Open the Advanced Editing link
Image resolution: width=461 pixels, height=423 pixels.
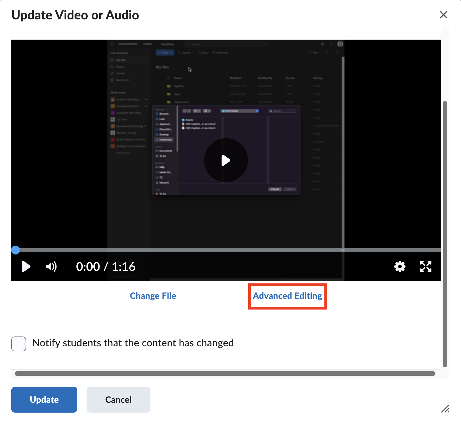coord(287,296)
